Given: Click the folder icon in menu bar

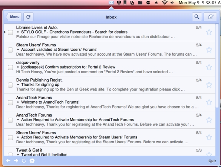Looking at the screenshot, I should [x=140, y=3].
